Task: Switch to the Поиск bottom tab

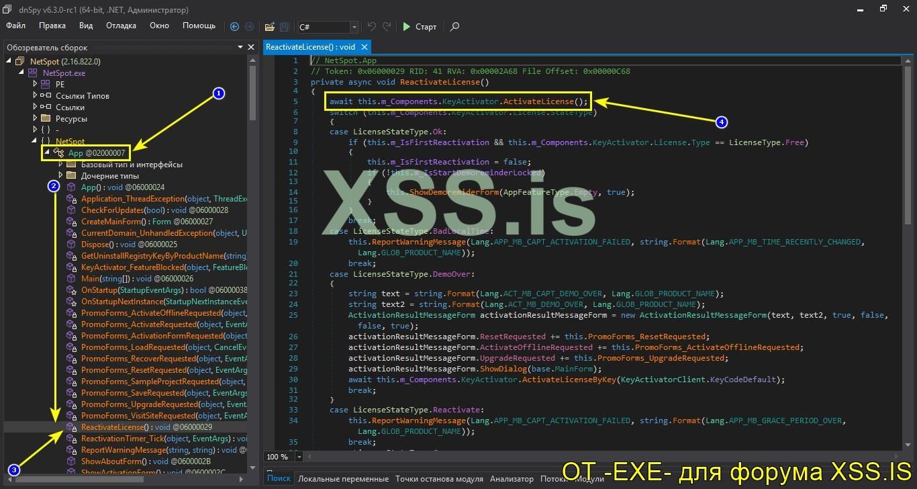Action: pyautogui.click(x=279, y=479)
